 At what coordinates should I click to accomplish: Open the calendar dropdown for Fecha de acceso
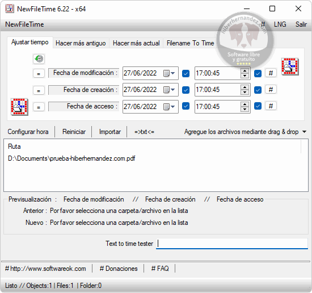pos(169,107)
